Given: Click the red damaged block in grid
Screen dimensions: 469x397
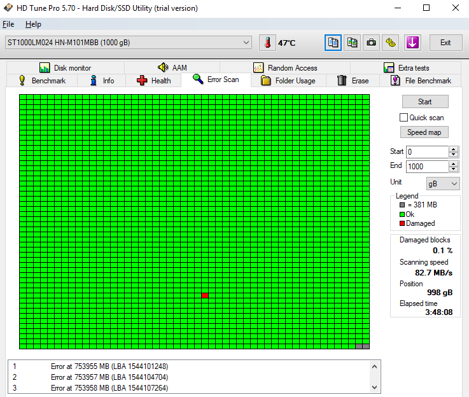Looking at the screenshot, I should (205, 295).
